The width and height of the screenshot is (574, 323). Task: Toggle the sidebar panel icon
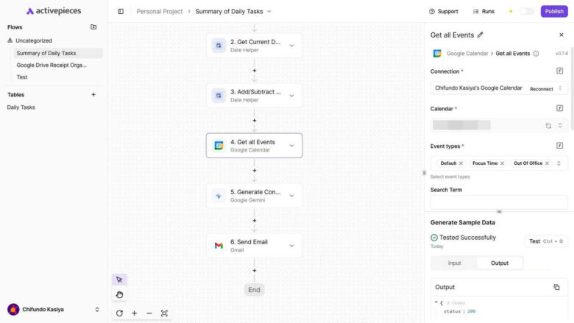(x=121, y=12)
